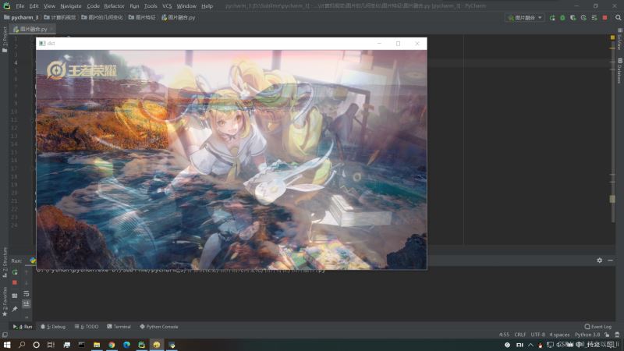Click the Rerun icon in Run panel
Screen dimensions: 624x351
pyautogui.click(x=15, y=272)
